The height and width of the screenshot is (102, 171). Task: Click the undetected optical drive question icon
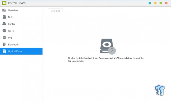[108, 47]
